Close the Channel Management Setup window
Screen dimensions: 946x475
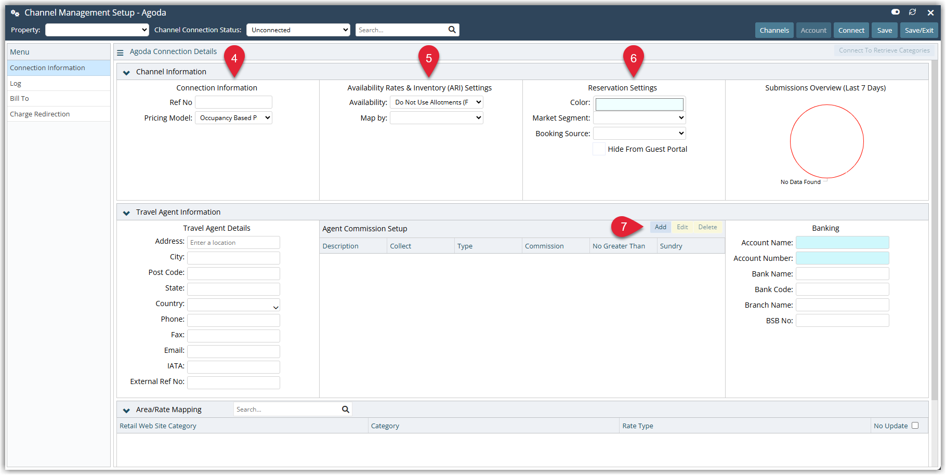(931, 12)
